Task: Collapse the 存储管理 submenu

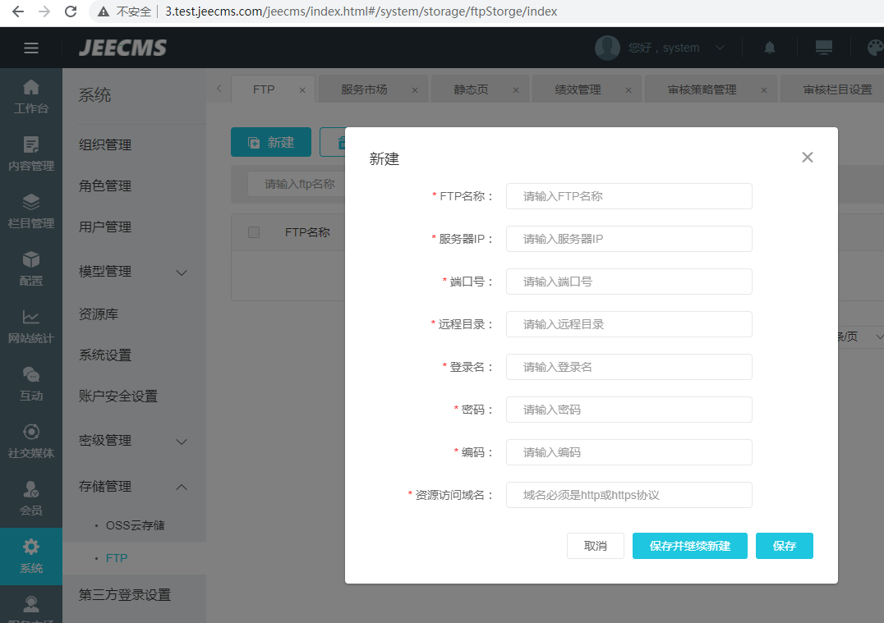Action: tap(182, 488)
